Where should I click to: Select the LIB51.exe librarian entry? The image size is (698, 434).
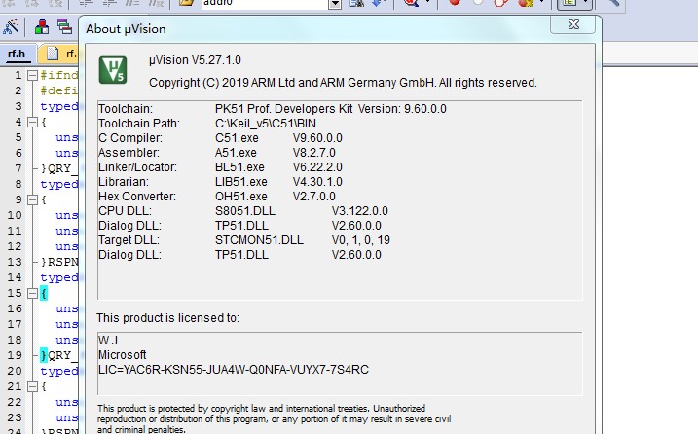point(240,182)
